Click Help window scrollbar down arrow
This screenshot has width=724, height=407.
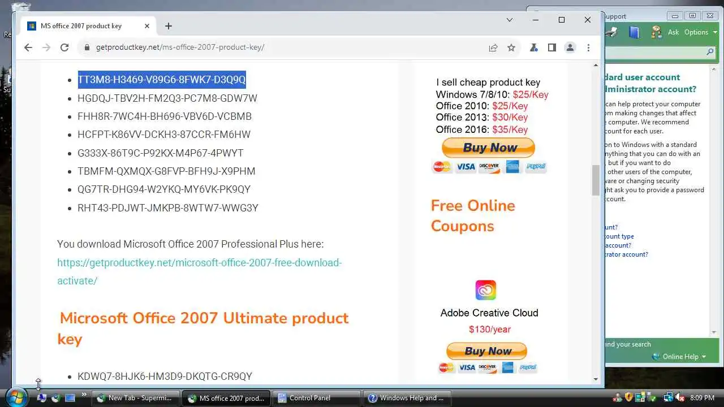pos(714,332)
